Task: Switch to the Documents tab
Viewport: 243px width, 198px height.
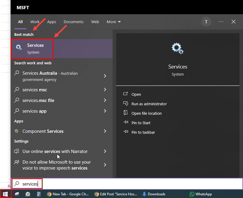Action: pyautogui.click(x=73, y=22)
